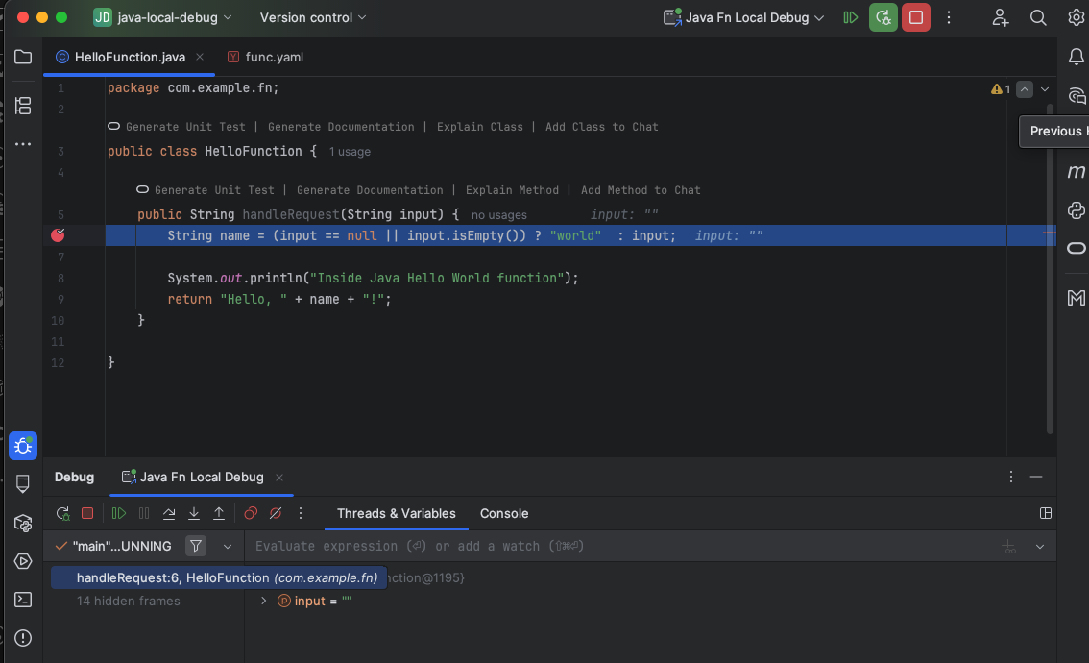Click the Step Over button

[x=169, y=513]
